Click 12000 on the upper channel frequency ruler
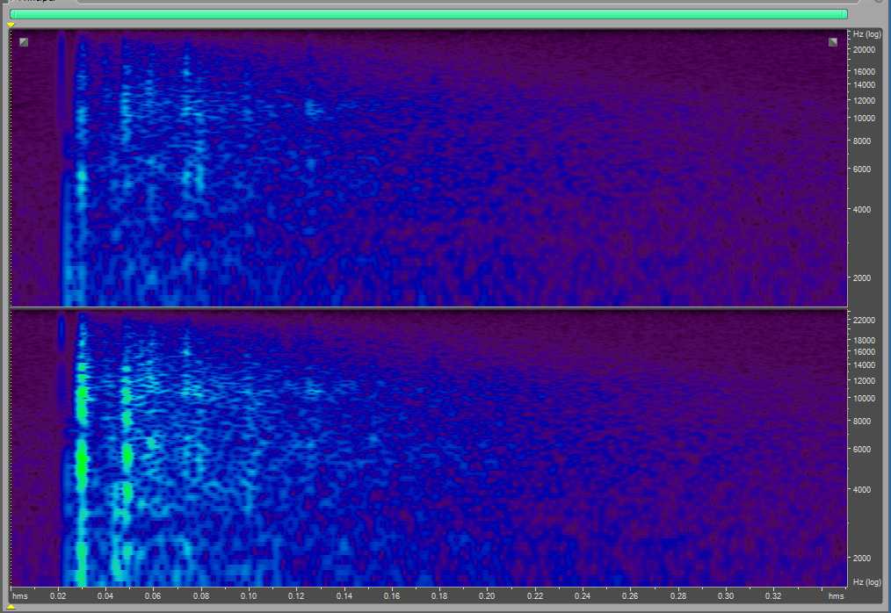The image size is (891, 613). (865, 101)
